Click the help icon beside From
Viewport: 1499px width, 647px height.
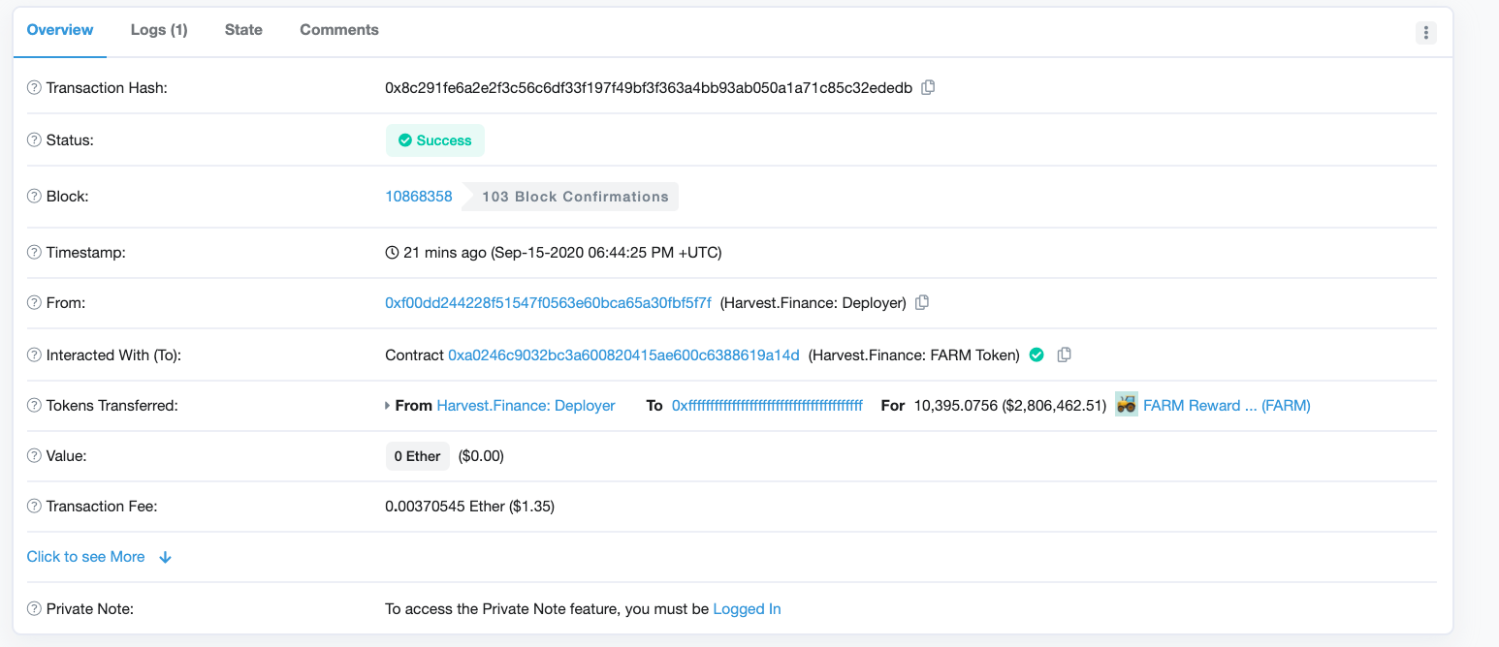coord(34,303)
